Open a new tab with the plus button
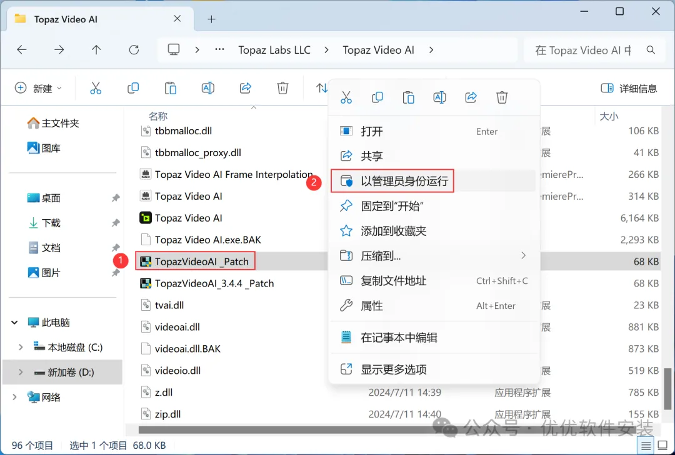 [x=211, y=19]
